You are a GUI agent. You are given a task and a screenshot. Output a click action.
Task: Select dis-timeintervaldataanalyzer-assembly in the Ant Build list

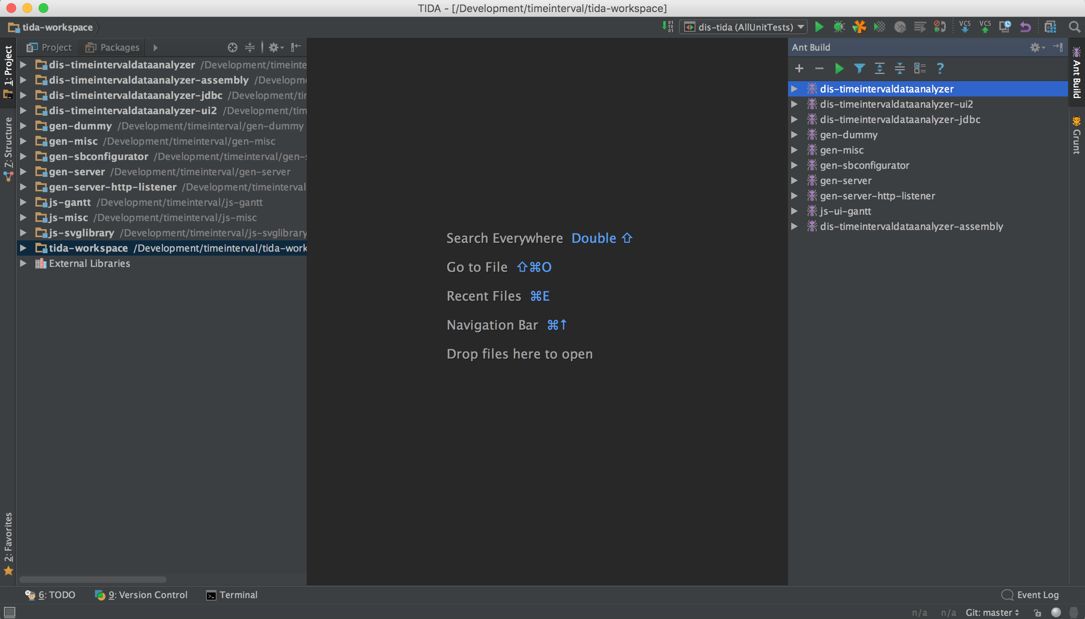(928, 227)
